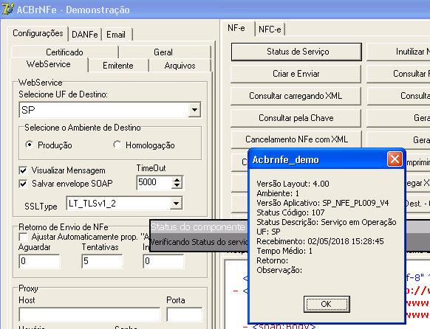Click Consultar pela Chave button
This screenshot has width=430, height=329.
tap(296, 118)
